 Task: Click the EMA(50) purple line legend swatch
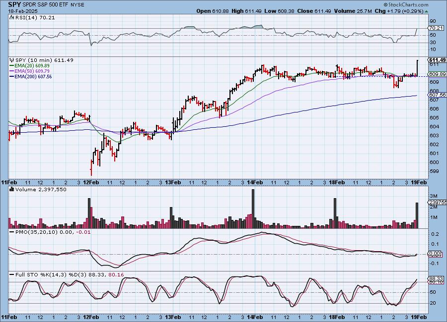point(12,71)
